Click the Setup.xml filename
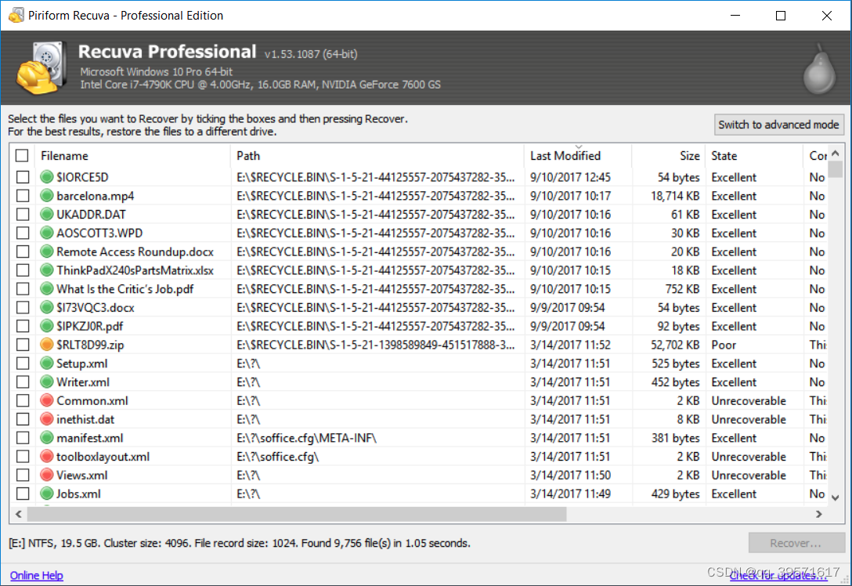 click(82, 364)
